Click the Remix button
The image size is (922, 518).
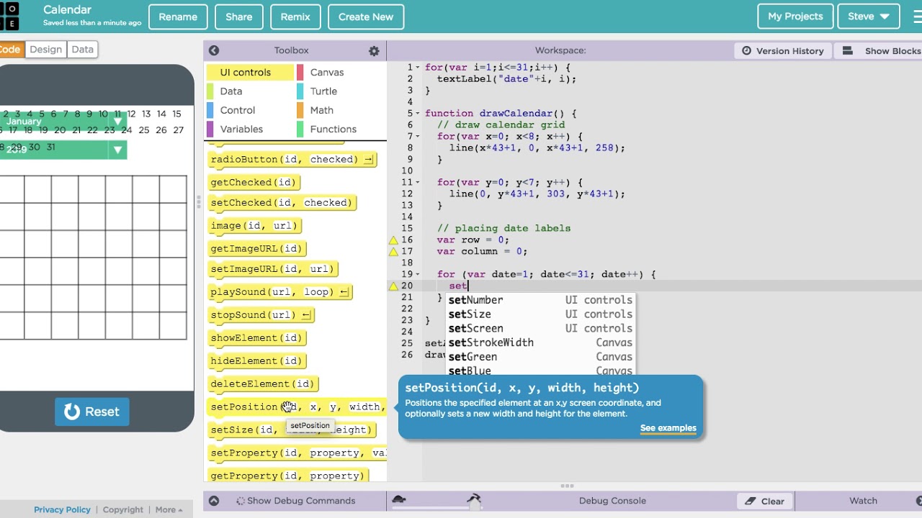point(295,17)
